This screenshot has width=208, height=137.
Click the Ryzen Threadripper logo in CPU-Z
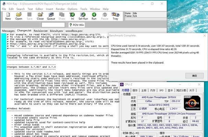click(192, 103)
